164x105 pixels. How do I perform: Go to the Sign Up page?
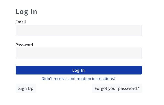(26, 88)
